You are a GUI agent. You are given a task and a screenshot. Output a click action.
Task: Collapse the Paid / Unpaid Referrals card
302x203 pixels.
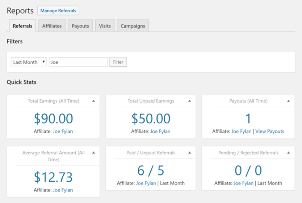[189, 153]
